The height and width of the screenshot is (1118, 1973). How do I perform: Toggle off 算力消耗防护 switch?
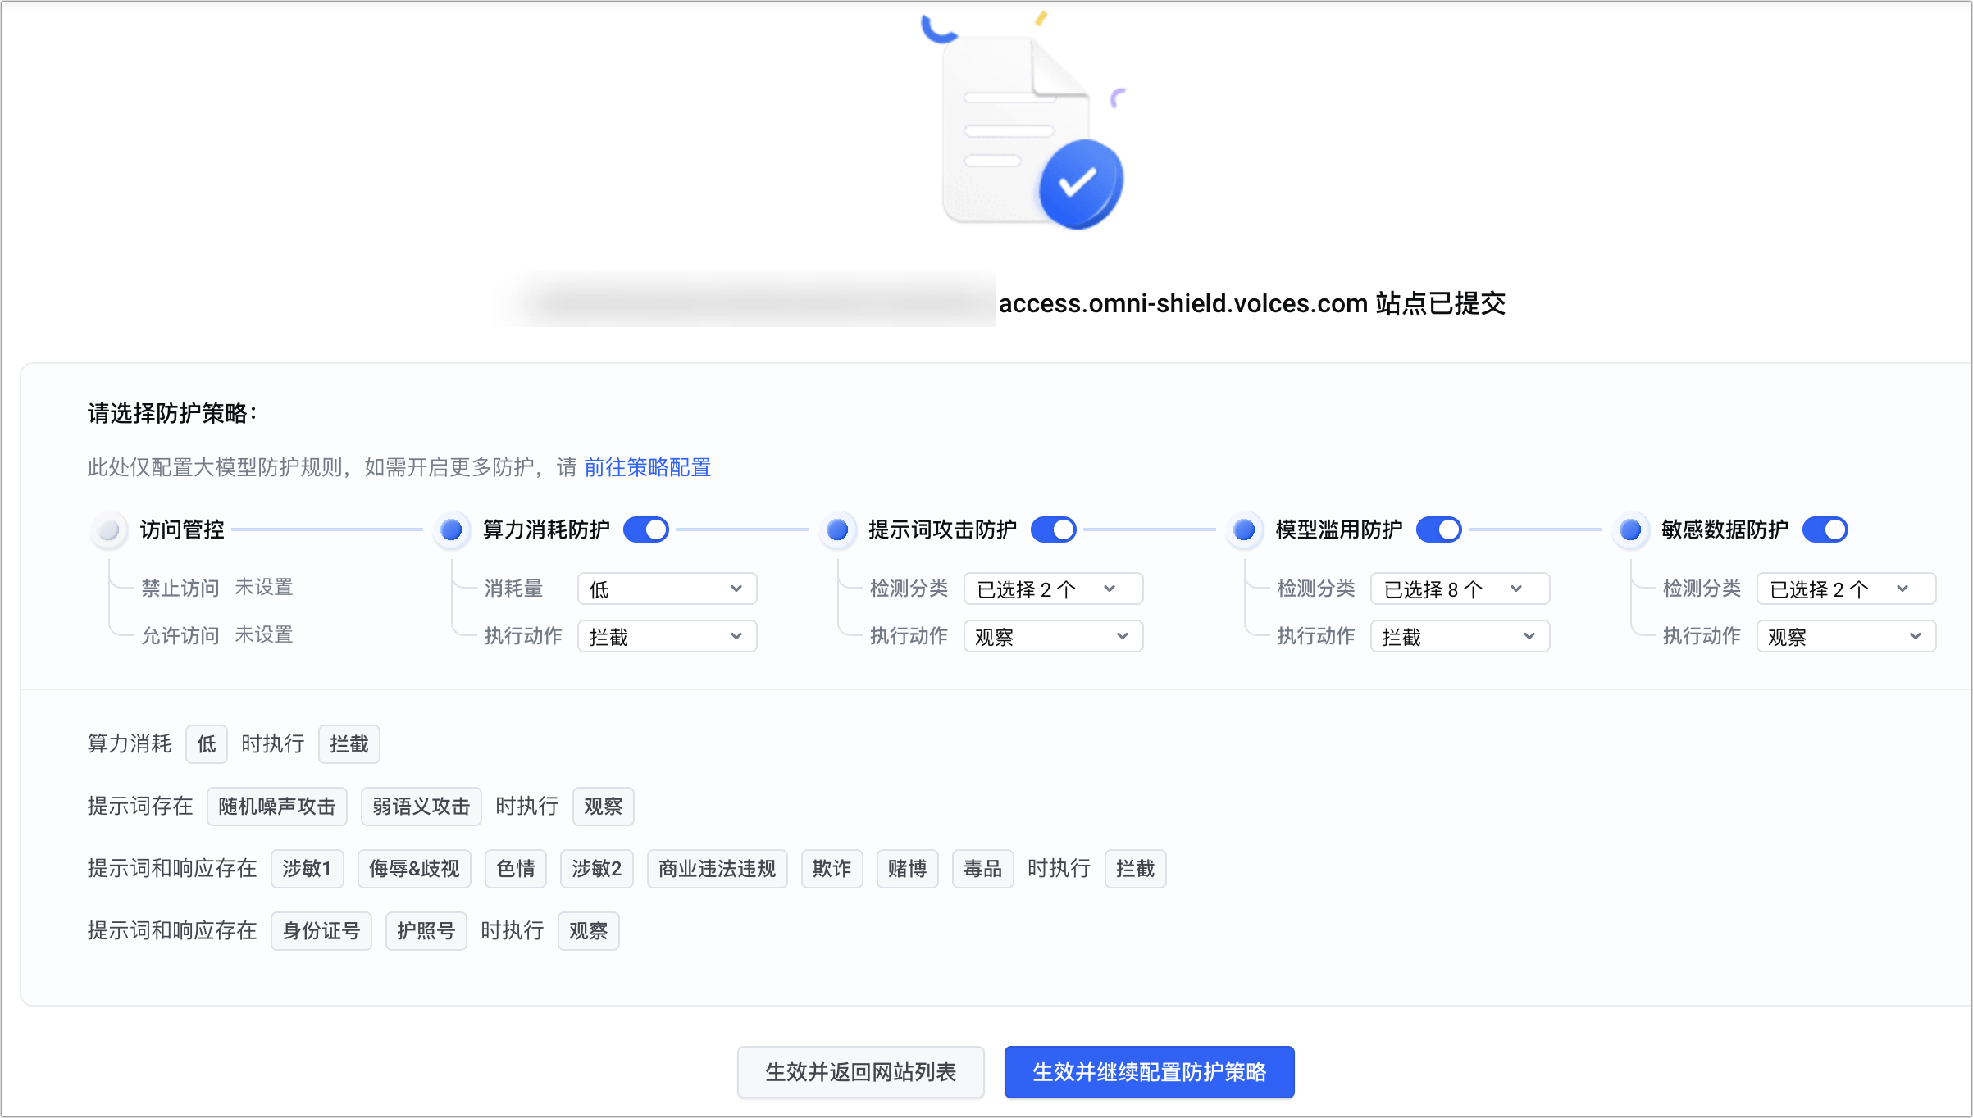point(646,530)
